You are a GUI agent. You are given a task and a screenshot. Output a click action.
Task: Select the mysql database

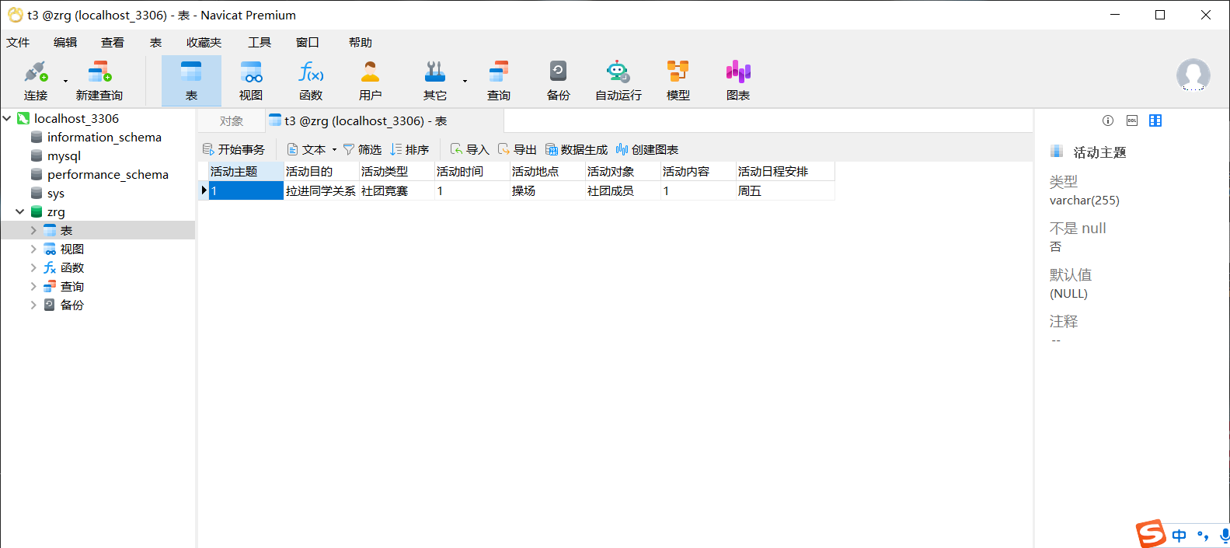[x=64, y=155]
